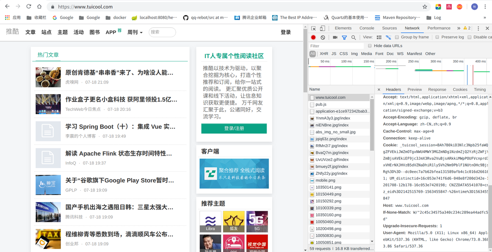This screenshot has height=252, width=492.
Task: Click the 登录/注册 green button
Action: pyautogui.click(x=234, y=129)
